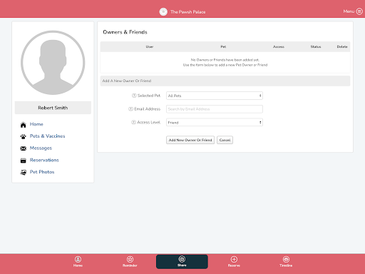
Task: Click the help icon beside Access Level
Action: (x=134, y=122)
